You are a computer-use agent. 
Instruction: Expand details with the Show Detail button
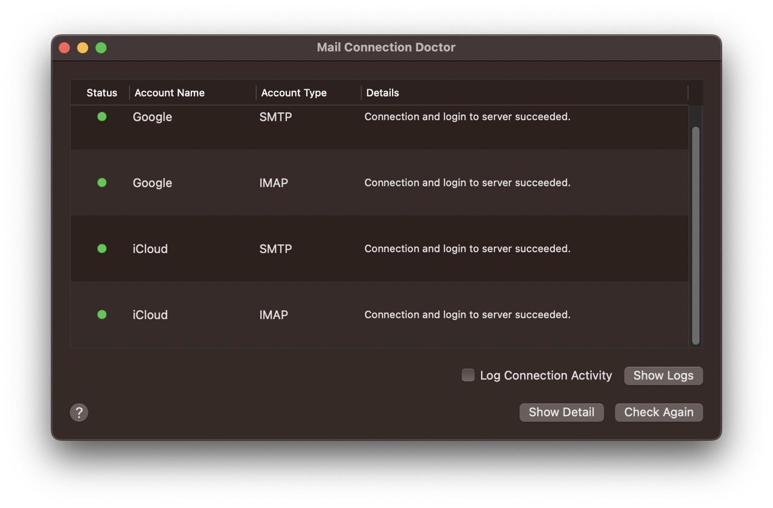[561, 412]
